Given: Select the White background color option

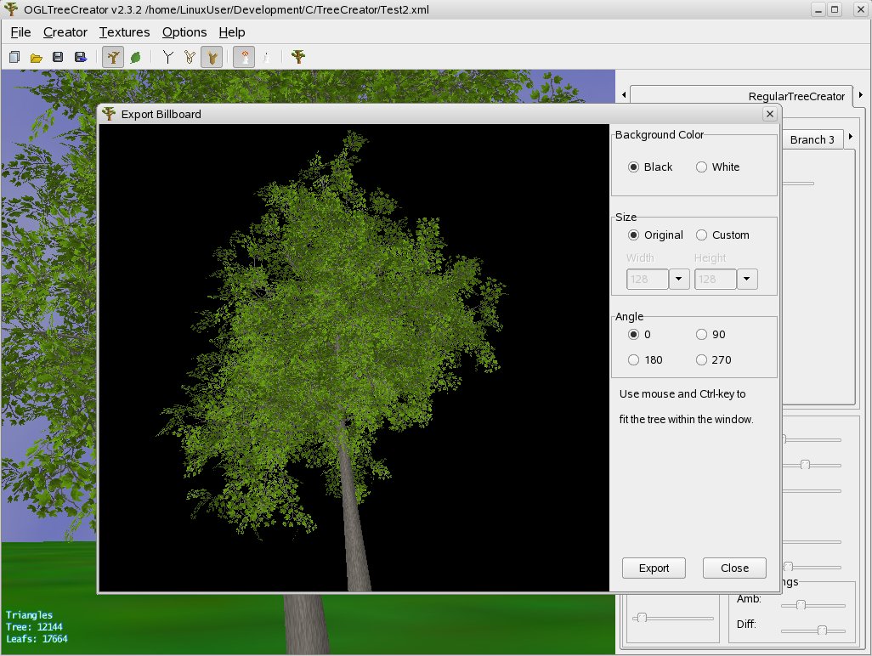Looking at the screenshot, I should [702, 167].
